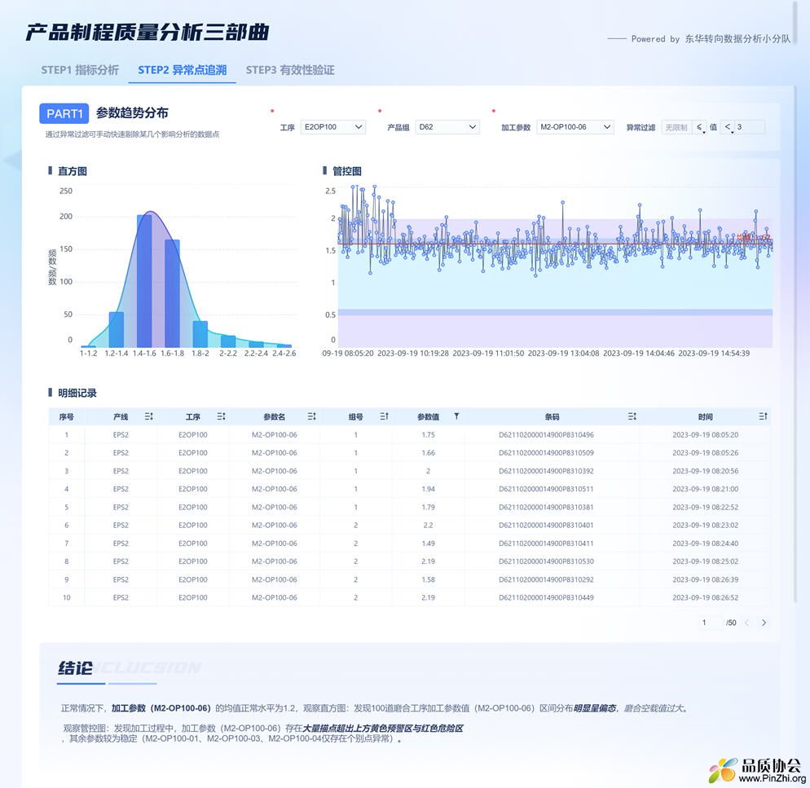This screenshot has height=788, width=810.
Task: Click barcode D621102000014900P8310401 cell
Action: tap(546, 526)
